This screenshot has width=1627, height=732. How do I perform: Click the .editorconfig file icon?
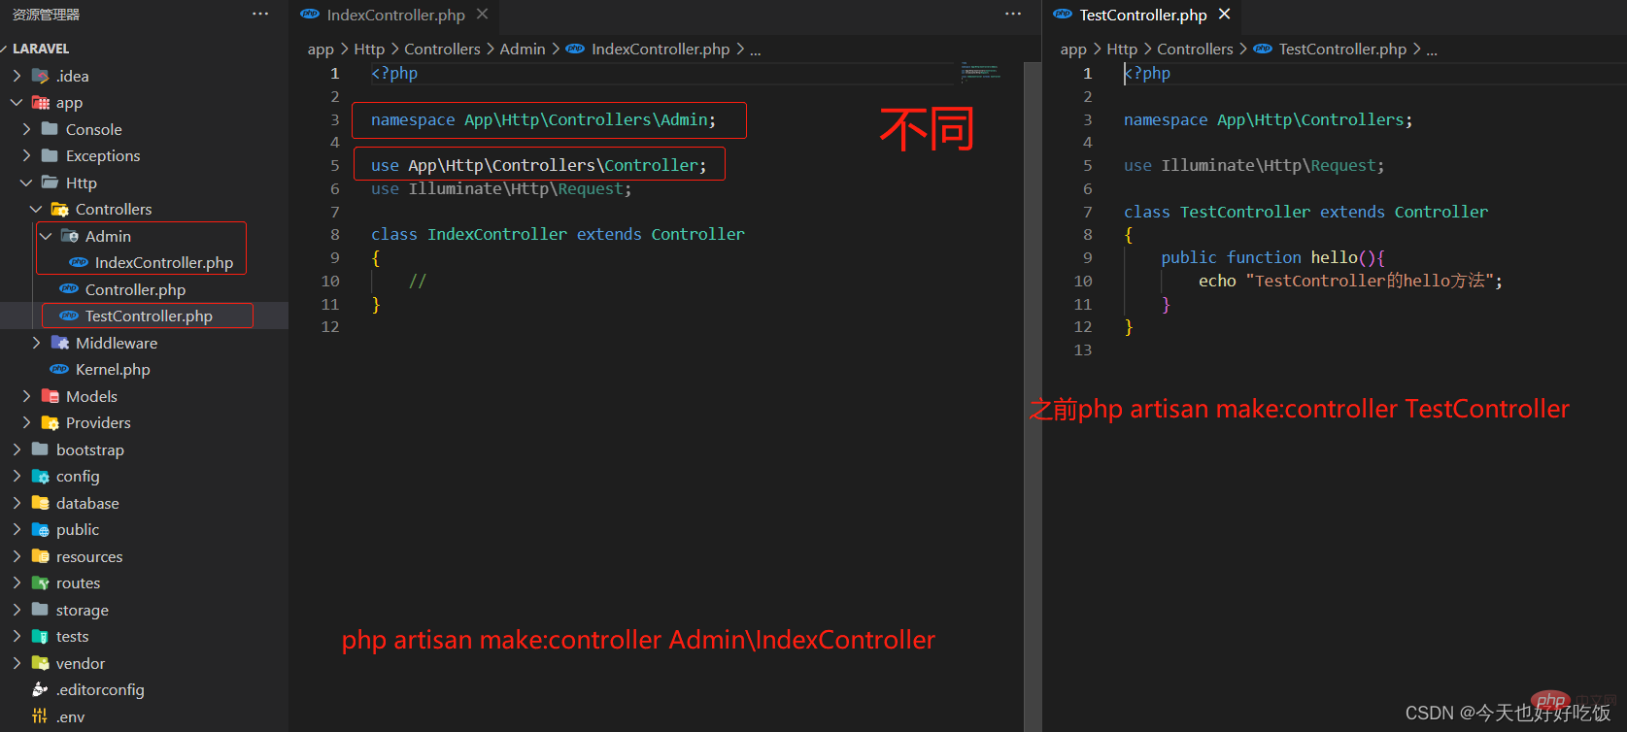(41, 690)
